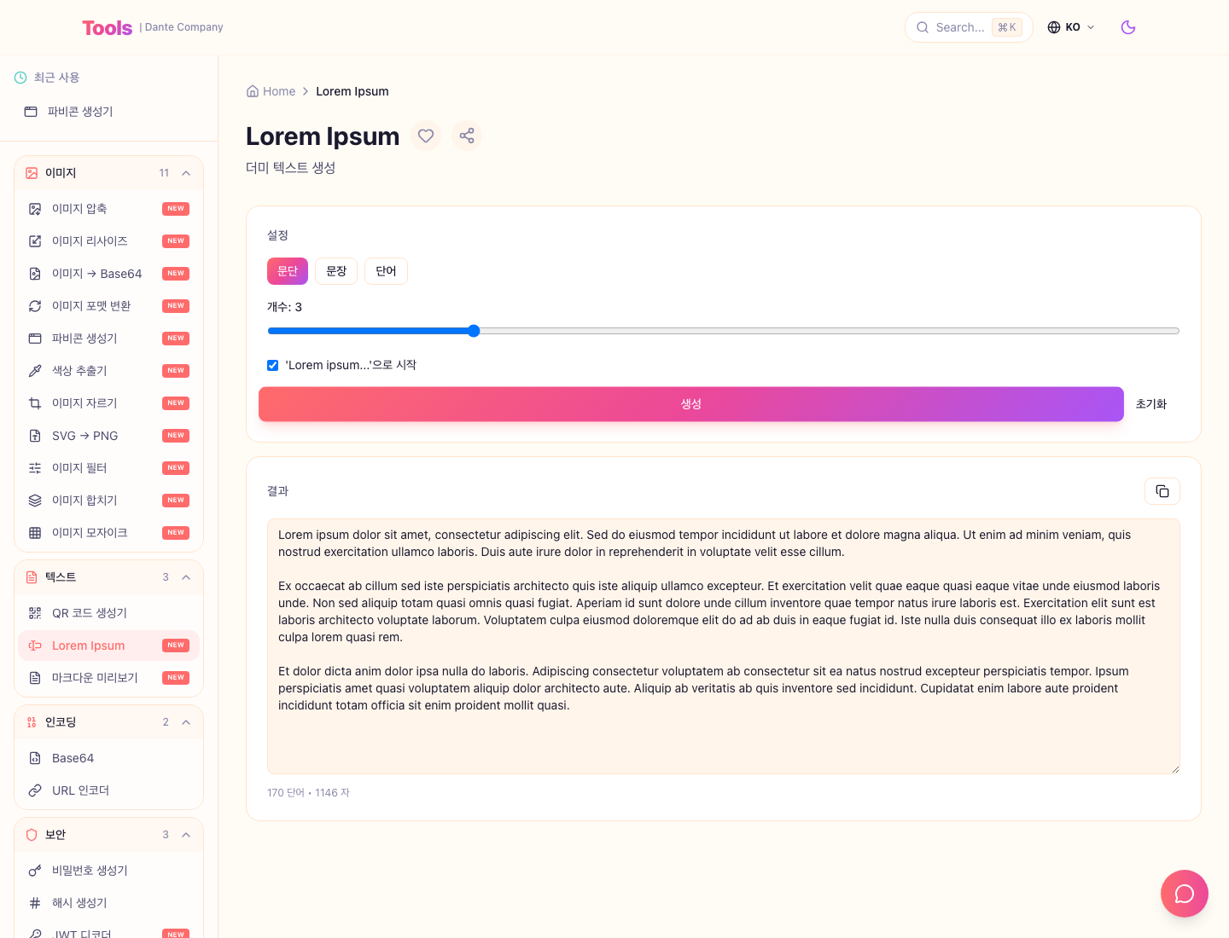This screenshot has height=938, width=1229.
Task: Click the clock icon beside 최근 사용
Action: (x=20, y=78)
